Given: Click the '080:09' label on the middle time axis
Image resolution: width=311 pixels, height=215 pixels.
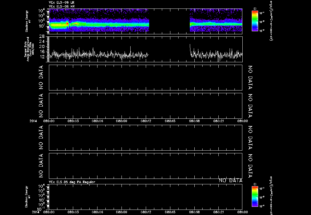Looking at the screenshot, I should 121,121.
